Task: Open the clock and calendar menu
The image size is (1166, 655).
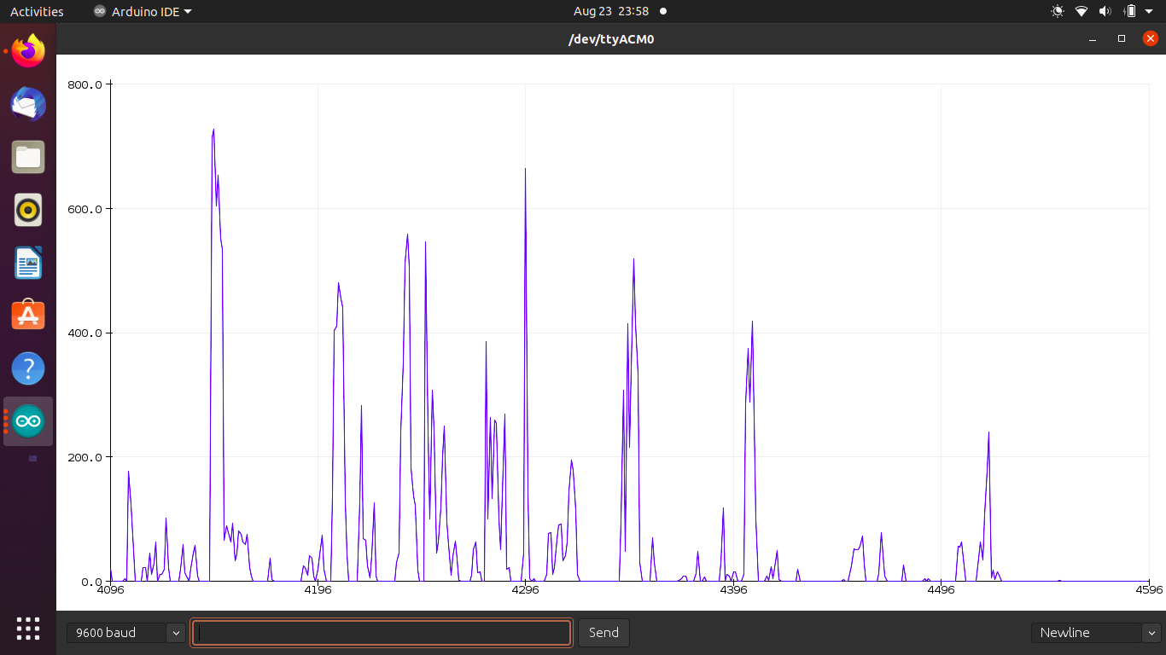Action: tap(611, 12)
